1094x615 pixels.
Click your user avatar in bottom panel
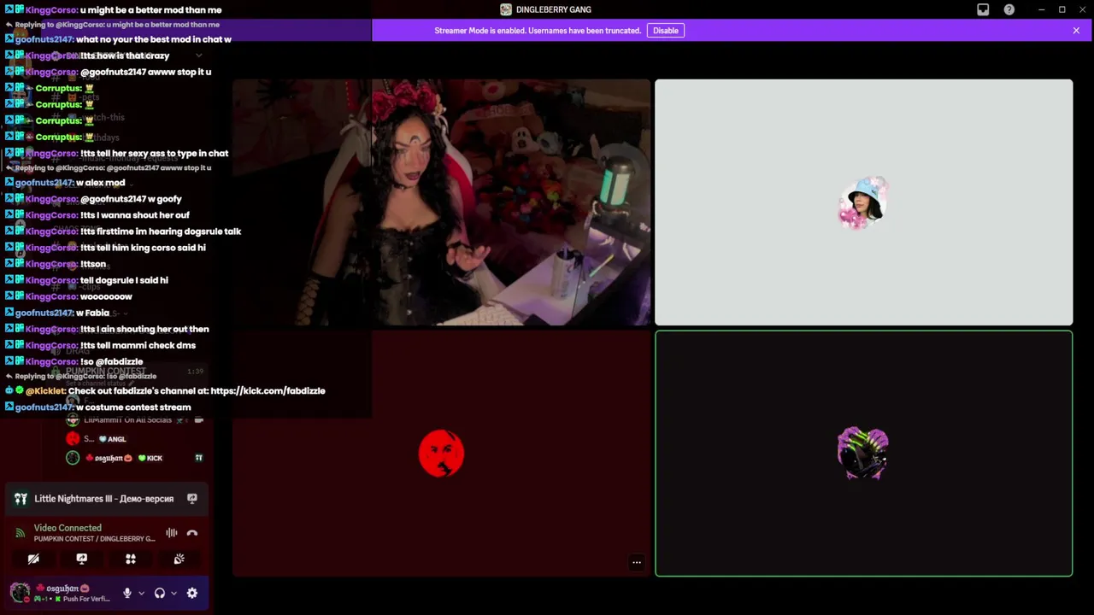click(20, 592)
